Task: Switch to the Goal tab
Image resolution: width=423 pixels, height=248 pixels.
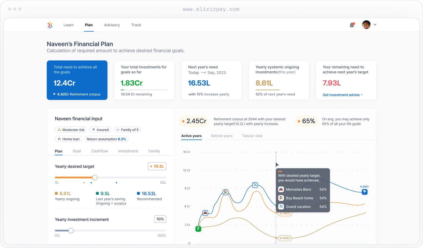Action: [x=77, y=151]
